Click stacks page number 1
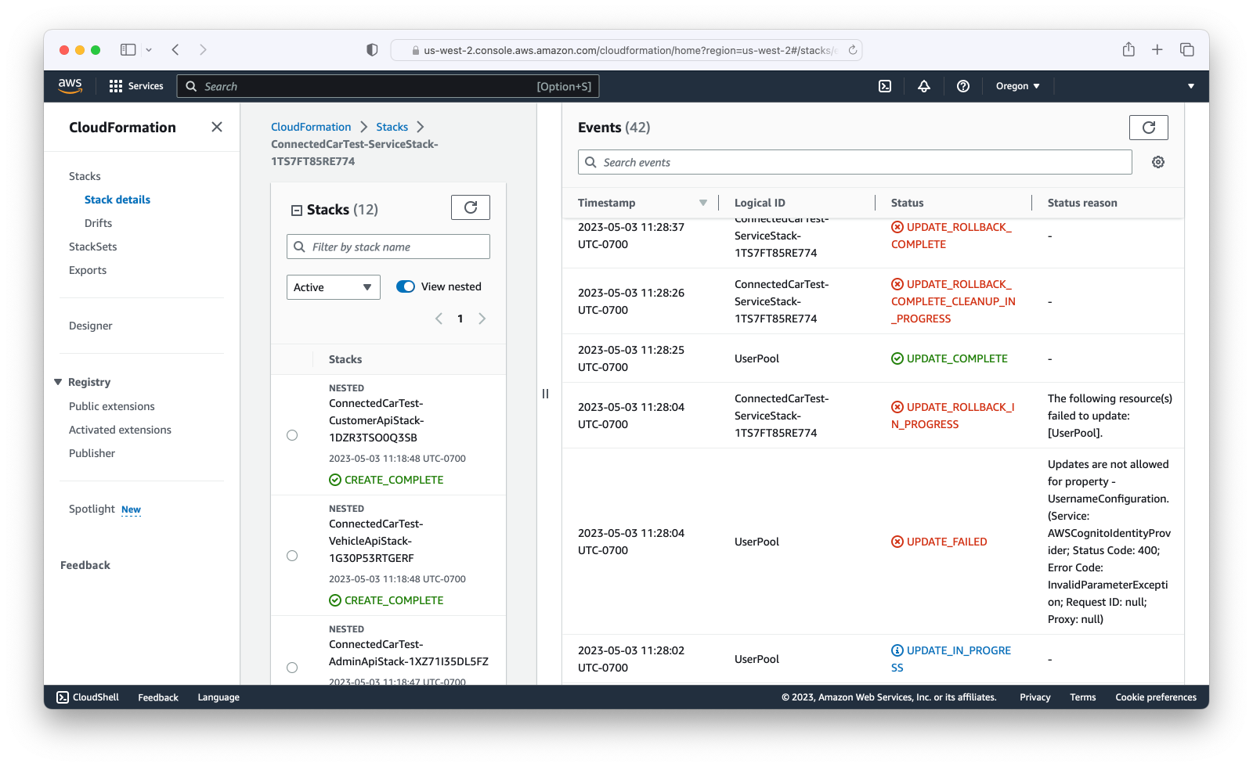Image resolution: width=1253 pixels, height=767 pixels. coord(460,319)
